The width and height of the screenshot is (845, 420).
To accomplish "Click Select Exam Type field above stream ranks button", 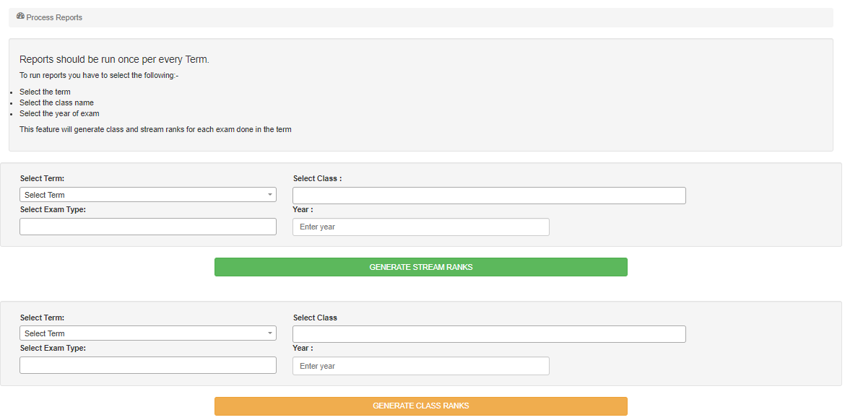I will [x=147, y=227].
